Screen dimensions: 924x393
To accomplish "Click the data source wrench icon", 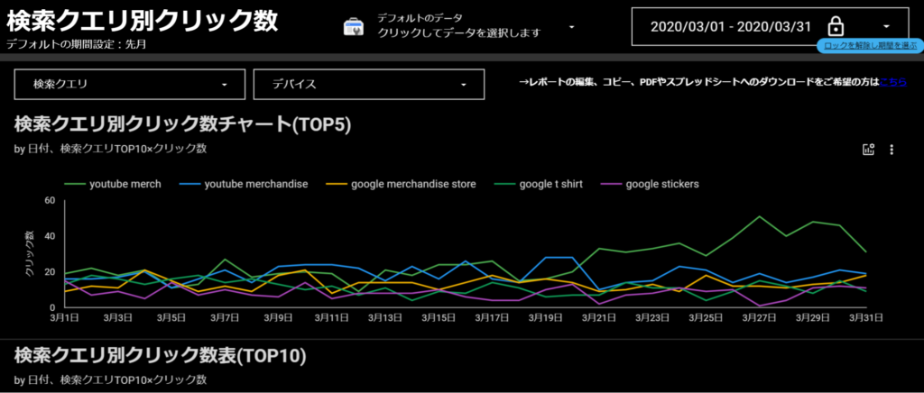I will point(356,27).
